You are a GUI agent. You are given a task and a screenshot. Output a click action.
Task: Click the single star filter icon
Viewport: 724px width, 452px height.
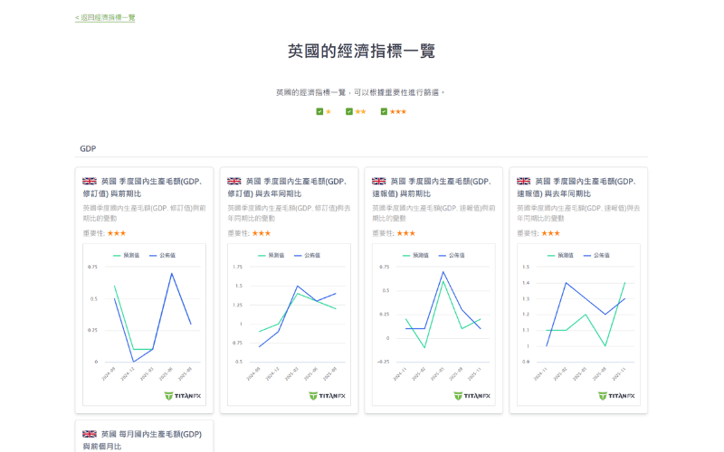pyautogui.click(x=329, y=111)
